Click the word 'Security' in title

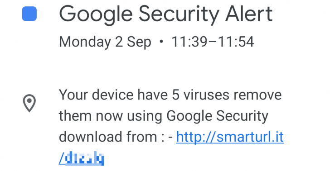pos(179,15)
